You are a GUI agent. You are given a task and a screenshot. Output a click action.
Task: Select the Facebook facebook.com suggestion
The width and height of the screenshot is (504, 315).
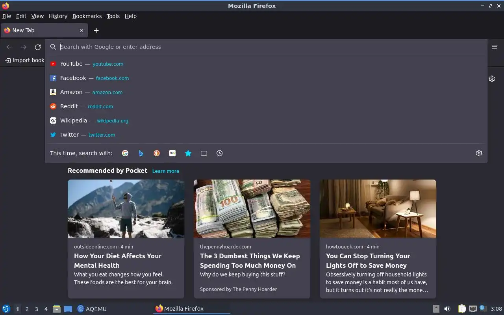266,78
